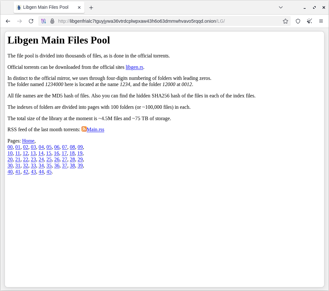Image resolution: width=329 pixels, height=291 pixels.
Task: Open the libgen.rs official site link
Action: coord(134,67)
